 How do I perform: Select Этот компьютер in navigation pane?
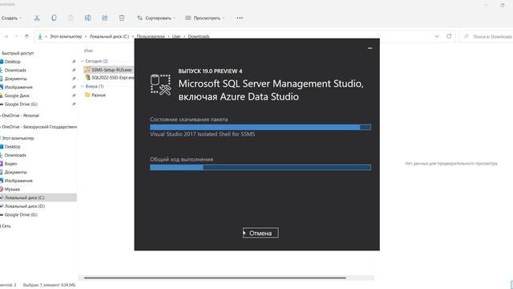tap(18, 138)
